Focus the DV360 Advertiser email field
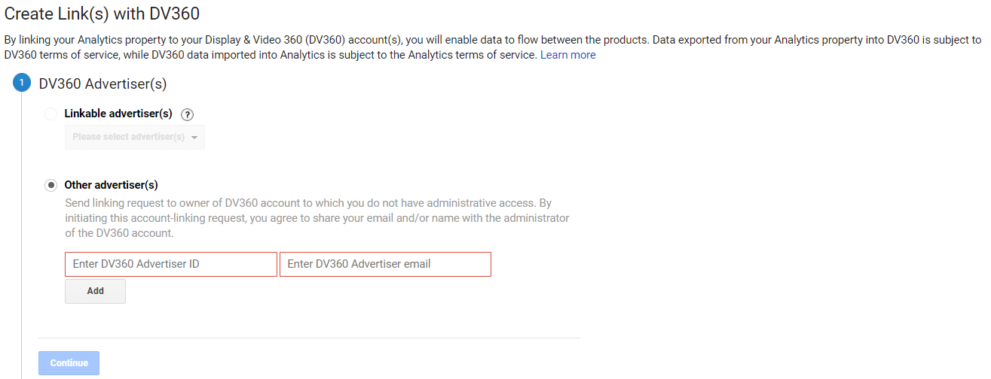 pos(385,264)
